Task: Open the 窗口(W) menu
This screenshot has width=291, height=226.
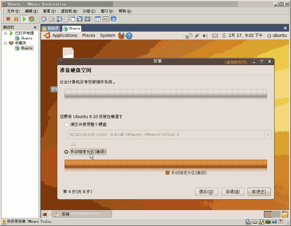Action: coord(107,11)
